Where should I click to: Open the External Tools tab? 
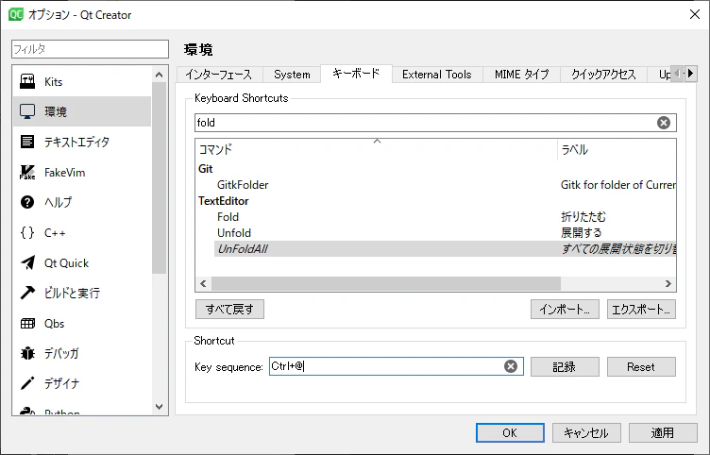point(437,75)
